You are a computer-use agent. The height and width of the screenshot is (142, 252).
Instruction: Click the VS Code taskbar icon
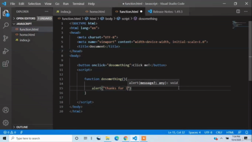135,138
